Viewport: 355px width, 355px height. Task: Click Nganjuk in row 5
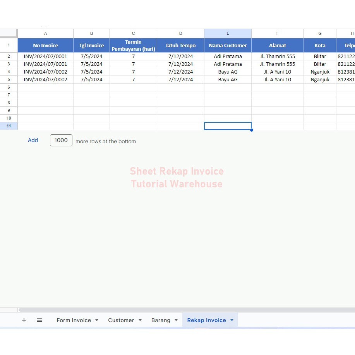pyautogui.click(x=320, y=79)
